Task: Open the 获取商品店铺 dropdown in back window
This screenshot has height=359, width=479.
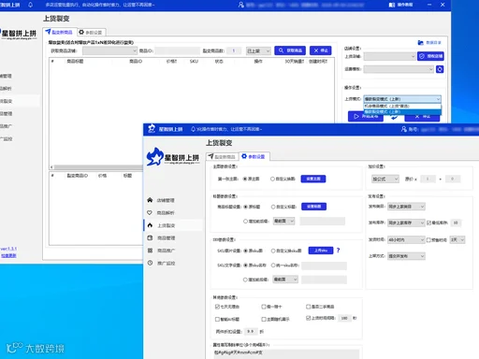Action: click(x=109, y=50)
